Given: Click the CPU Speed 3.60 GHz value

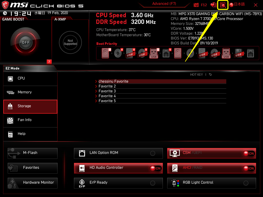Looking at the screenshot, I should [x=142, y=15].
